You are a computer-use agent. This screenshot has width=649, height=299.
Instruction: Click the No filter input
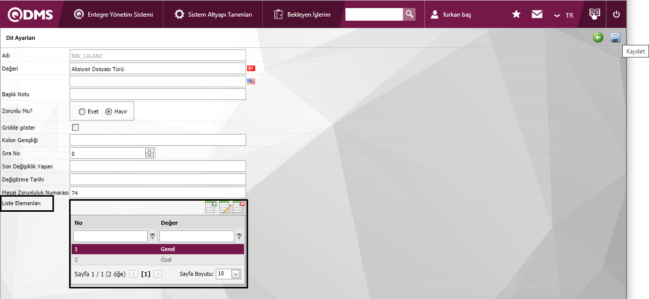coord(110,236)
